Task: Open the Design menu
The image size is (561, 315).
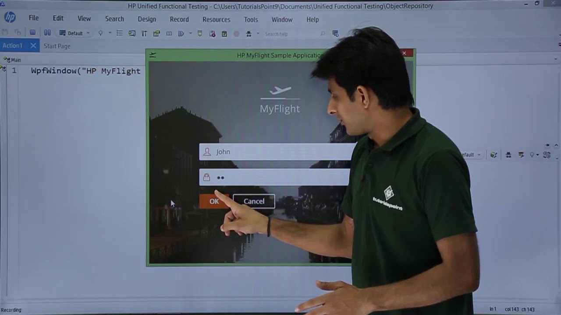Action: [147, 19]
